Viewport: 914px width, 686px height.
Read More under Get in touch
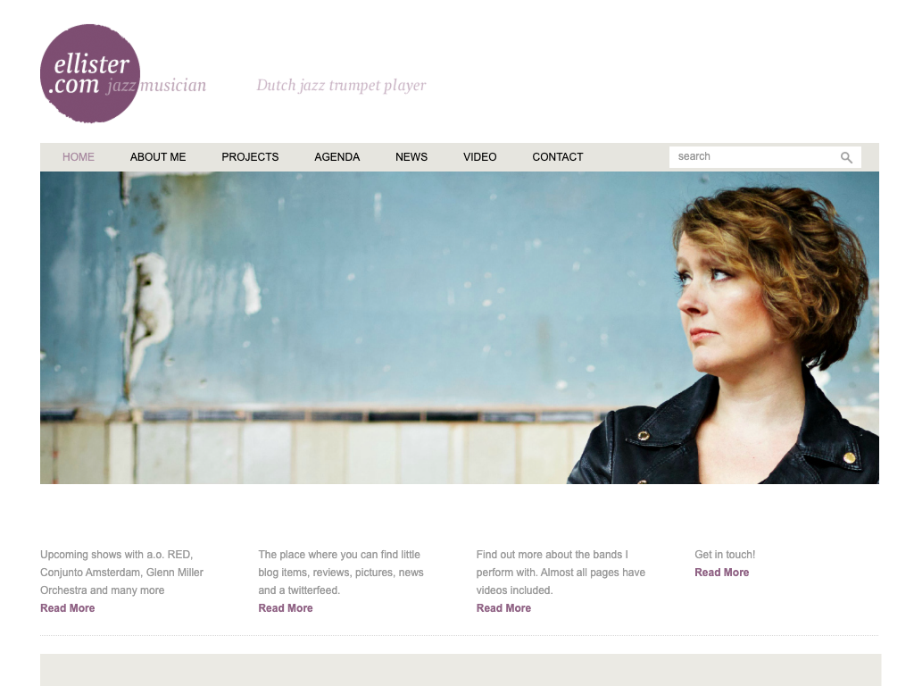pyautogui.click(x=721, y=573)
